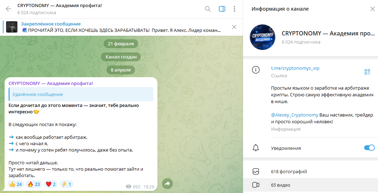Click the video camera icon
This screenshot has height=193, width=378.
[255, 185]
